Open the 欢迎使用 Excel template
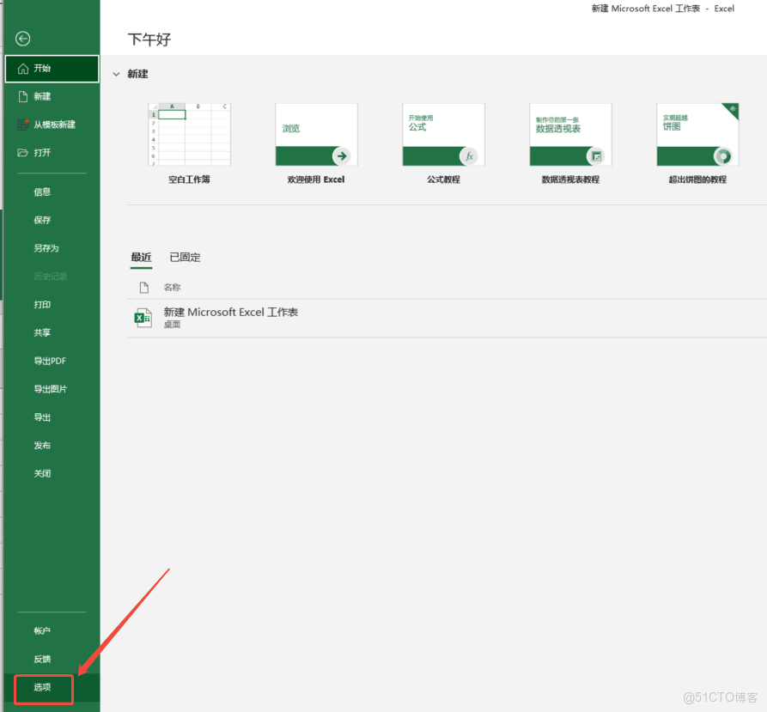The height and width of the screenshot is (712, 767). click(316, 135)
